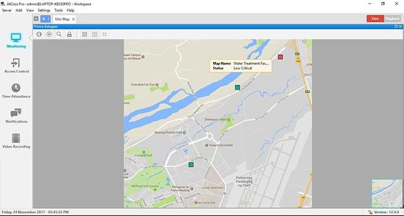Click the blue plus button to add a tab
The width and height of the screenshot is (404, 216).
[x=44, y=19]
